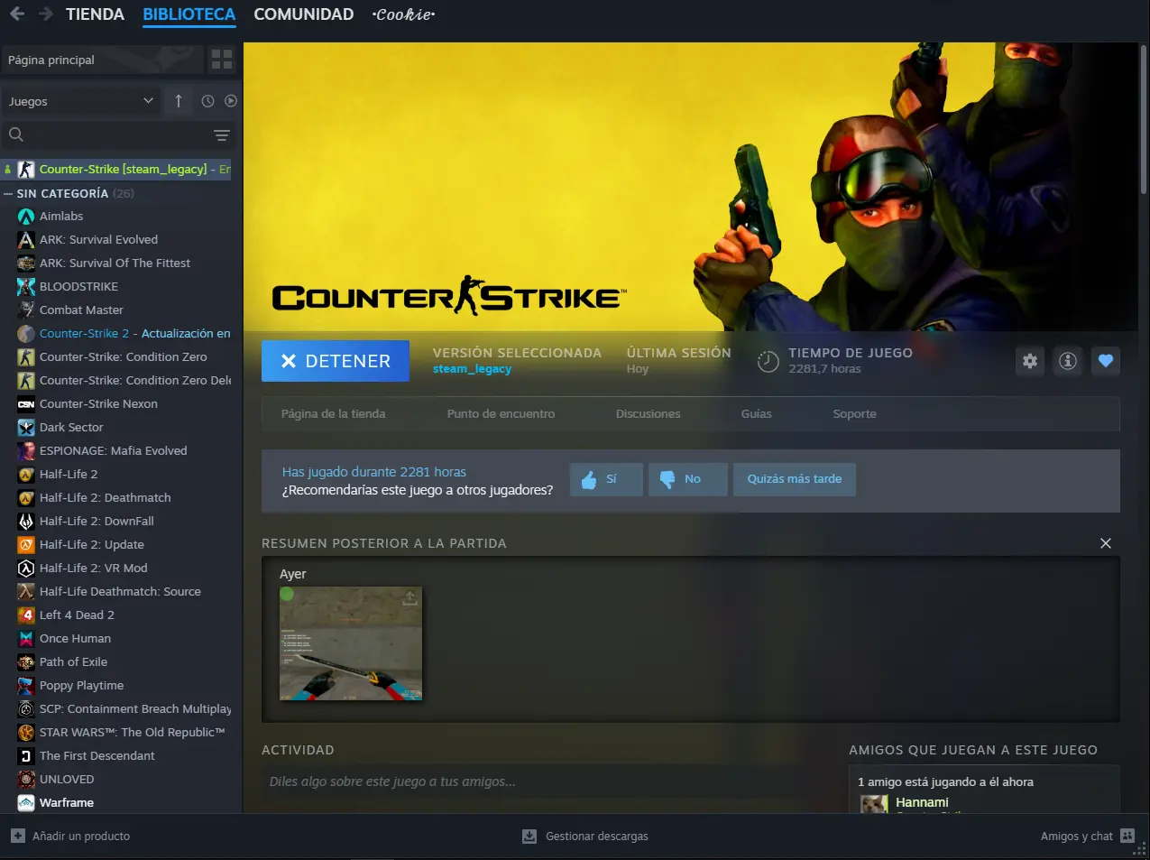Image resolution: width=1150 pixels, height=860 pixels.
Task: Select Combat Master entry
Action: (x=81, y=310)
